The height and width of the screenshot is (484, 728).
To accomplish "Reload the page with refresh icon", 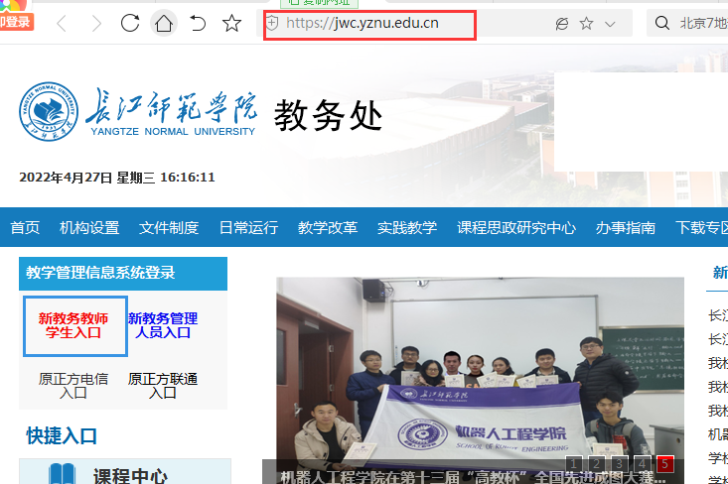I will pyautogui.click(x=130, y=23).
